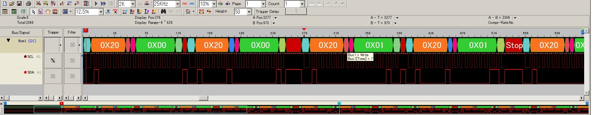Expand the arrow beside the home N icon
The width and height of the screenshot is (593, 115).
193,12
